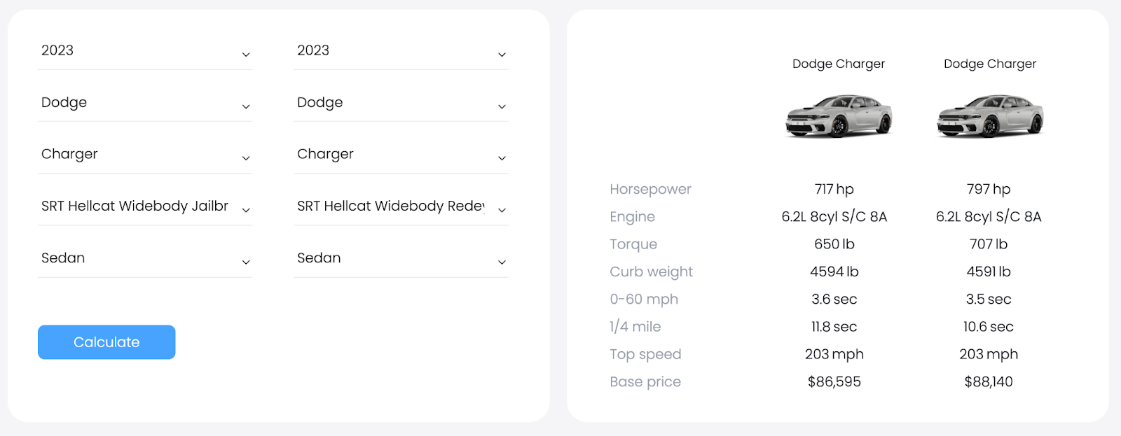Click the chevron arrow on left year field

pos(246,55)
